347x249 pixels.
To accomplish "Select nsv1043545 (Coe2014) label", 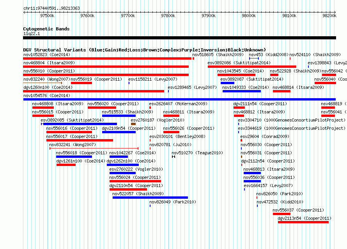I will pyautogui.click(x=241, y=71).
